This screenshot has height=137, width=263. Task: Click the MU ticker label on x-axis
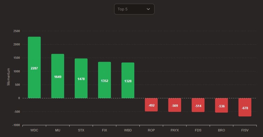[58, 130]
